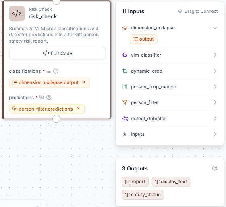Viewport: 226px width, 207px height.
Task: Click the dimension_collapse layers icon
Action: (x=125, y=28)
